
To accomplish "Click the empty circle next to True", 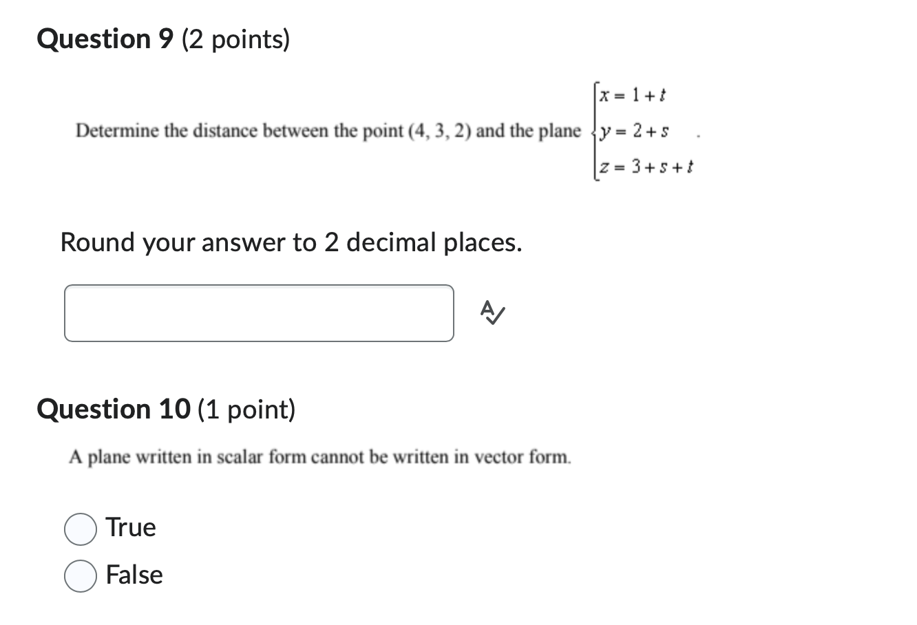I will pyautogui.click(x=80, y=529).
